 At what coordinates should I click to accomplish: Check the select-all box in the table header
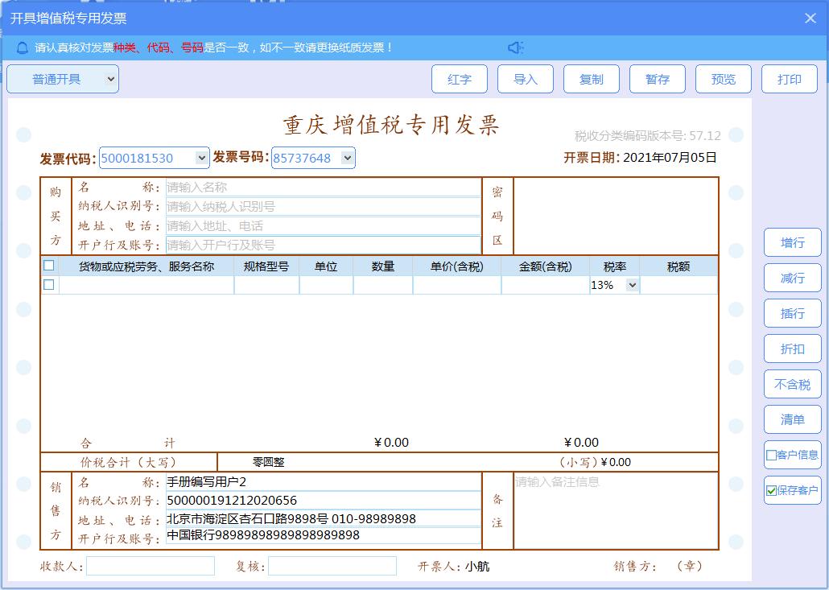(x=48, y=265)
